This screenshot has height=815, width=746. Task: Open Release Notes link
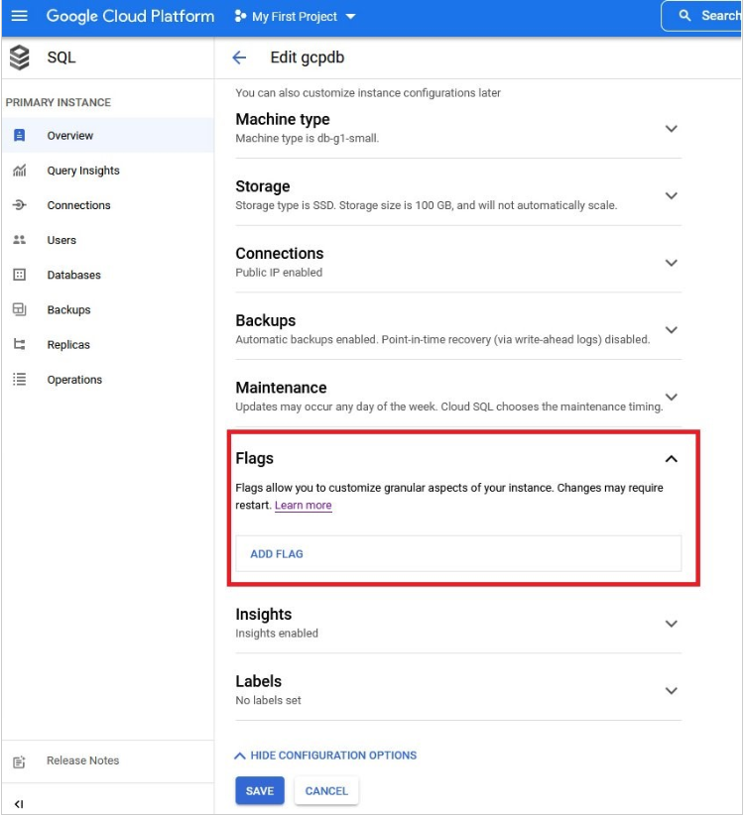[82, 760]
